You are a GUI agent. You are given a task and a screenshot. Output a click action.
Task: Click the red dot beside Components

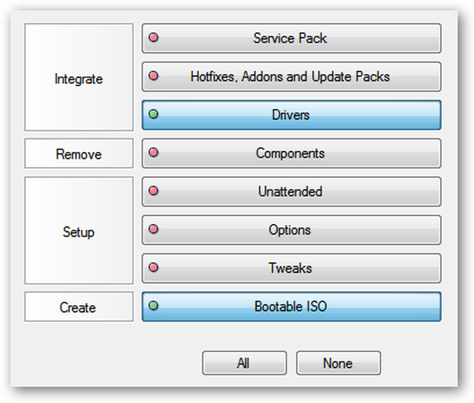pyautogui.click(x=154, y=152)
